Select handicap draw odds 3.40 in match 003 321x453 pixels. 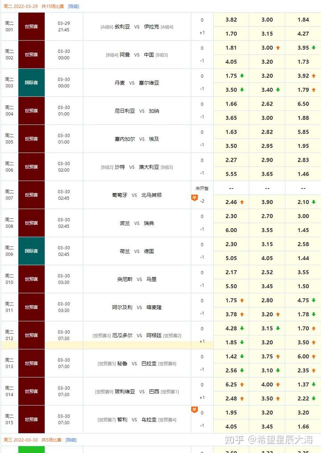[x=267, y=90]
